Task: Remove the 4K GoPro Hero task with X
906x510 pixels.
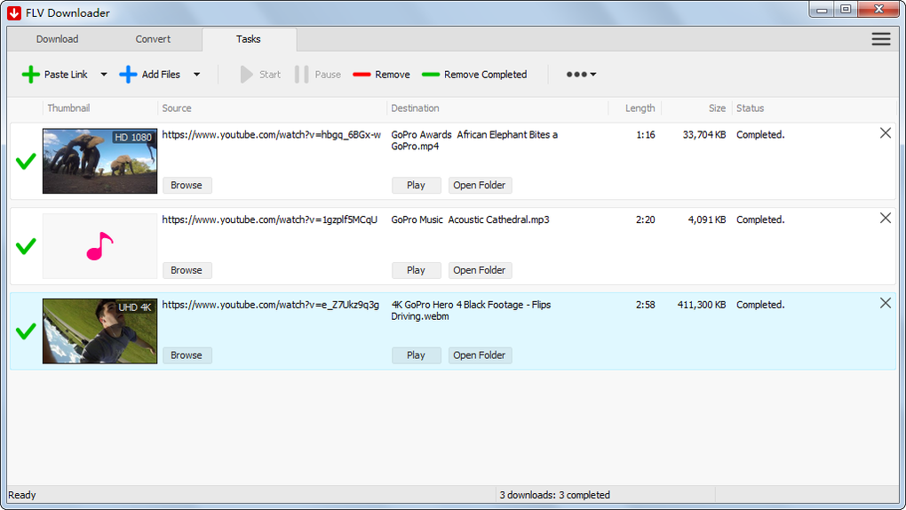Action: [x=886, y=303]
